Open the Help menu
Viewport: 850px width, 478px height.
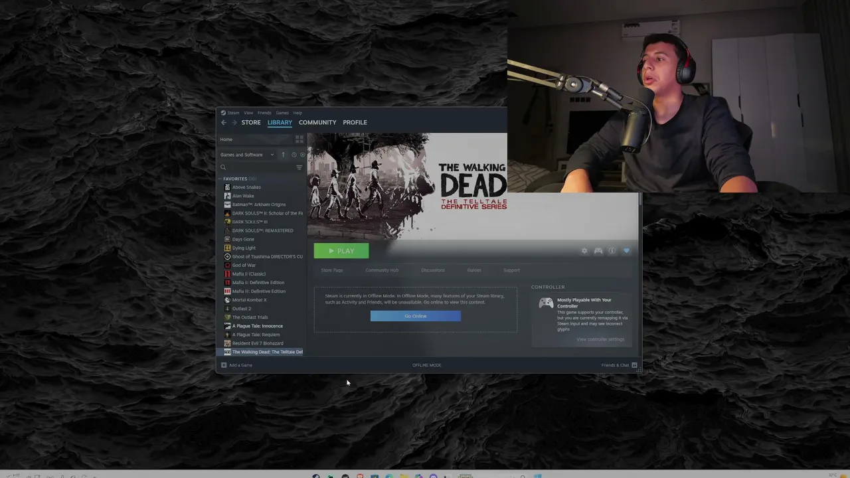(297, 113)
